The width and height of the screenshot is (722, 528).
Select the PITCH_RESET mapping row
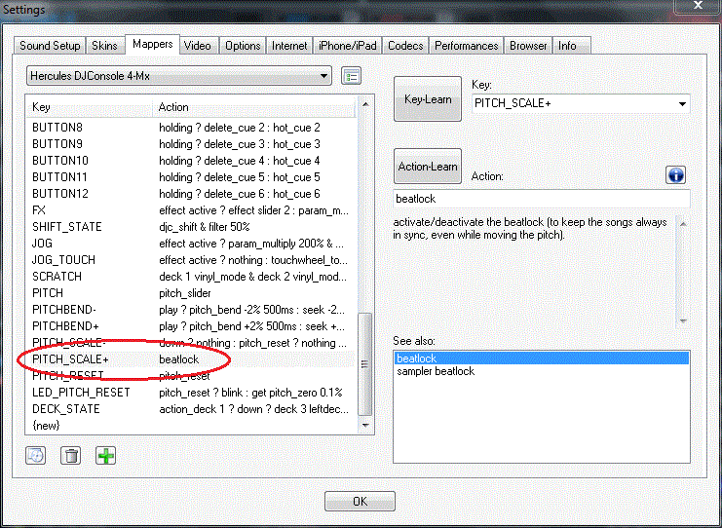[191, 376]
